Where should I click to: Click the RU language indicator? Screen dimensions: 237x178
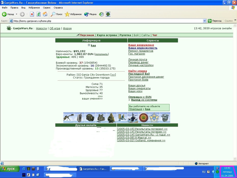204,172
